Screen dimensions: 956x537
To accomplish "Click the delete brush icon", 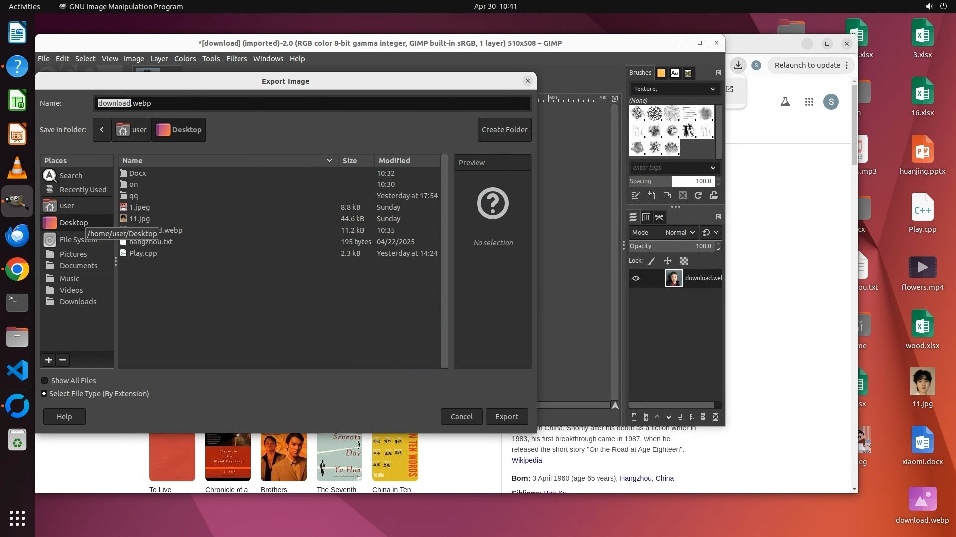I will (x=683, y=196).
